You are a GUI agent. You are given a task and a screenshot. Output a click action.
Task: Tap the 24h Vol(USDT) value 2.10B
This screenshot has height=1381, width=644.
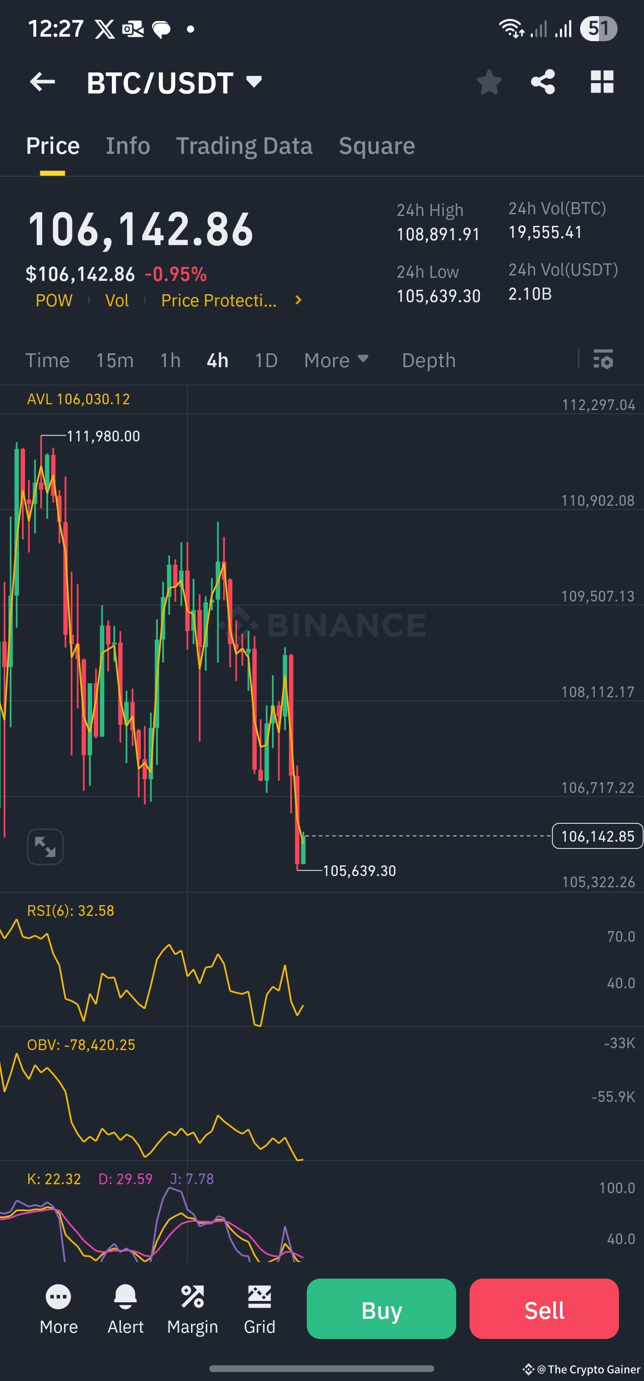tap(530, 294)
